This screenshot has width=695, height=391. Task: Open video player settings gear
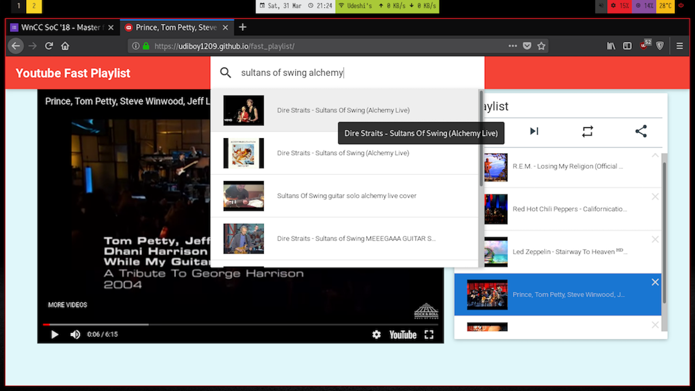pos(377,335)
